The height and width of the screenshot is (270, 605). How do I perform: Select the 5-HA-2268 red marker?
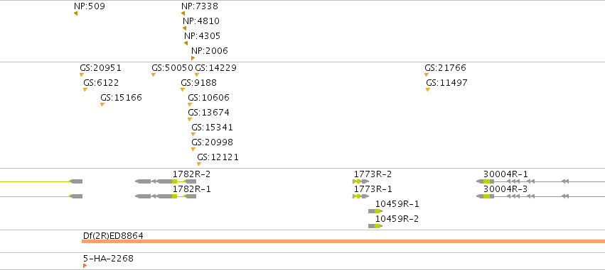click(x=85, y=266)
